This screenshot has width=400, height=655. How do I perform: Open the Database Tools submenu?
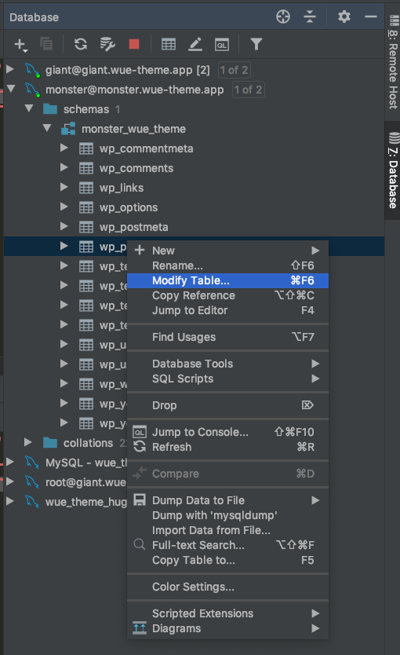pos(227,364)
